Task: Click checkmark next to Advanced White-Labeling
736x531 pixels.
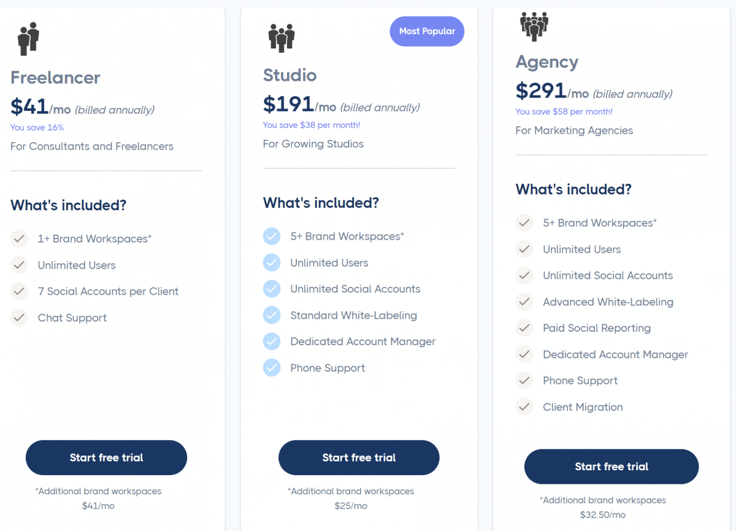Action: pyautogui.click(x=524, y=302)
